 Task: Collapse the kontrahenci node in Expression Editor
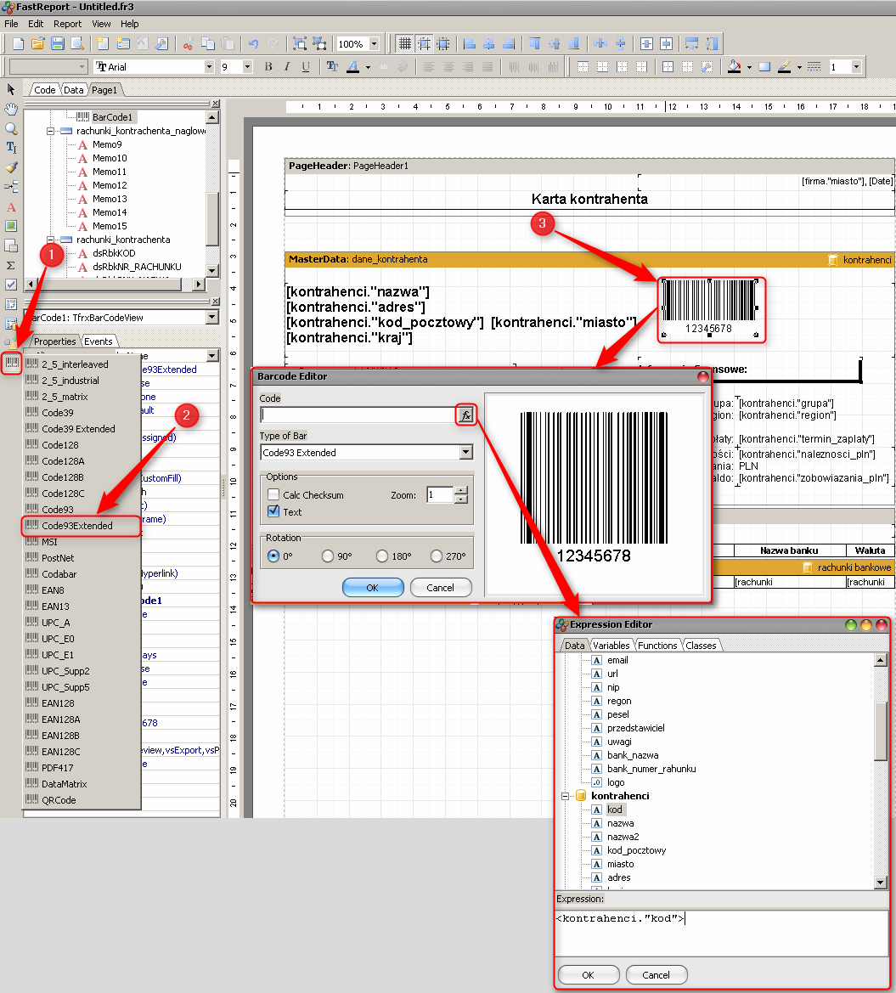click(566, 796)
